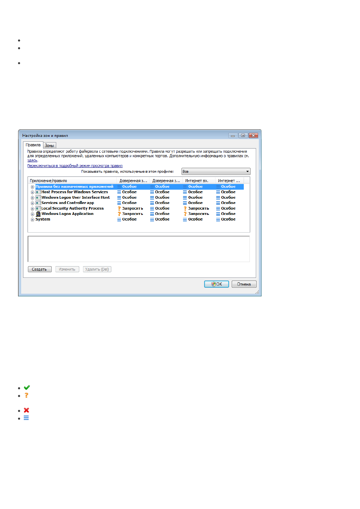
Task: Click orange question mark legend icon below dialog
Action: click(x=26, y=396)
